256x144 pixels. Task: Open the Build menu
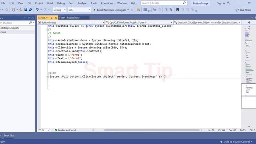point(50,3)
